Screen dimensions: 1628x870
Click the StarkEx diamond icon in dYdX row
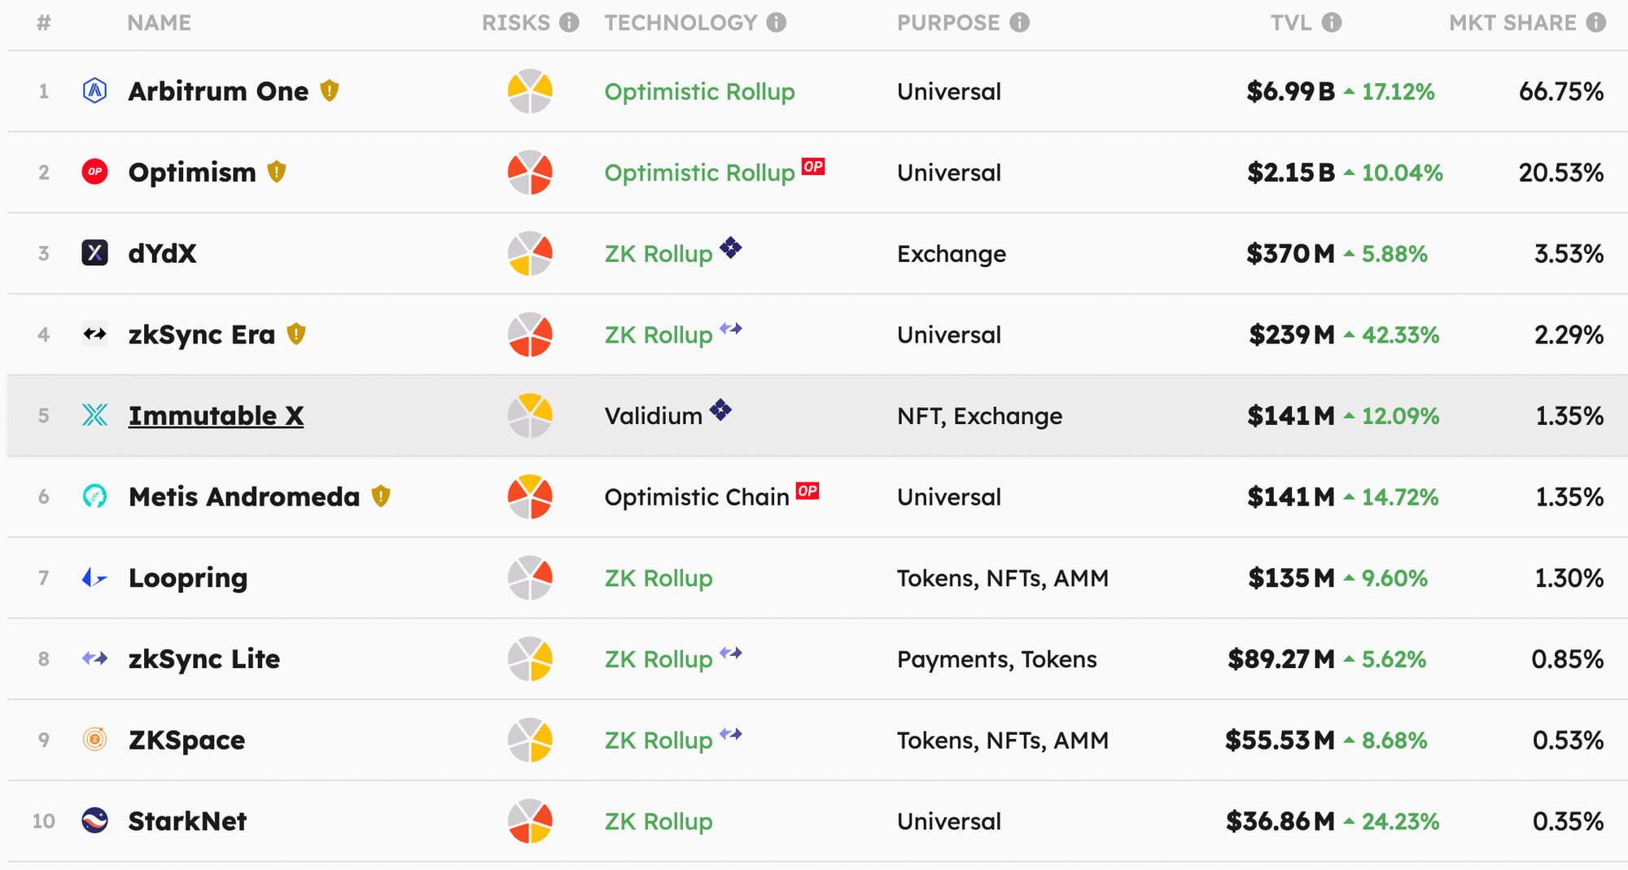tap(731, 247)
